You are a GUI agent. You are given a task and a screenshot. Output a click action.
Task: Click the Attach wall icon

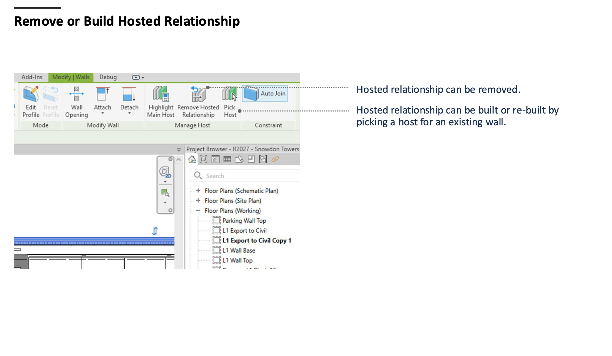click(102, 94)
